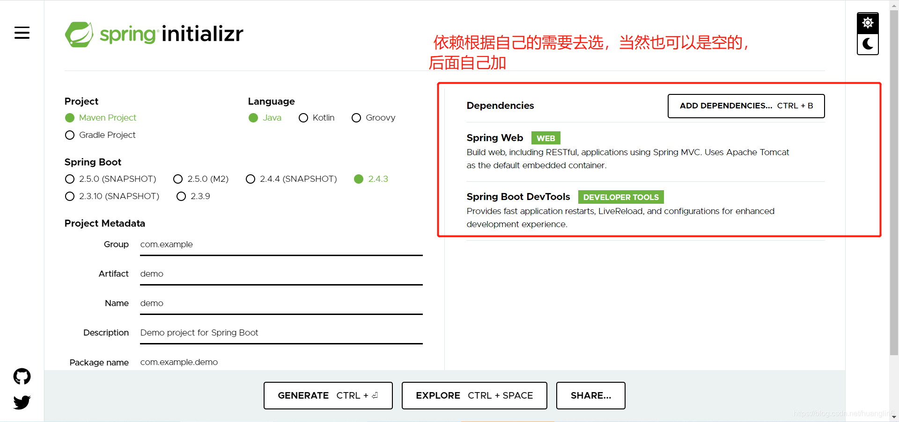The height and width of the screenshot is (422, 899).
Task: Open the hamburger menu
Action: point(22,33)
